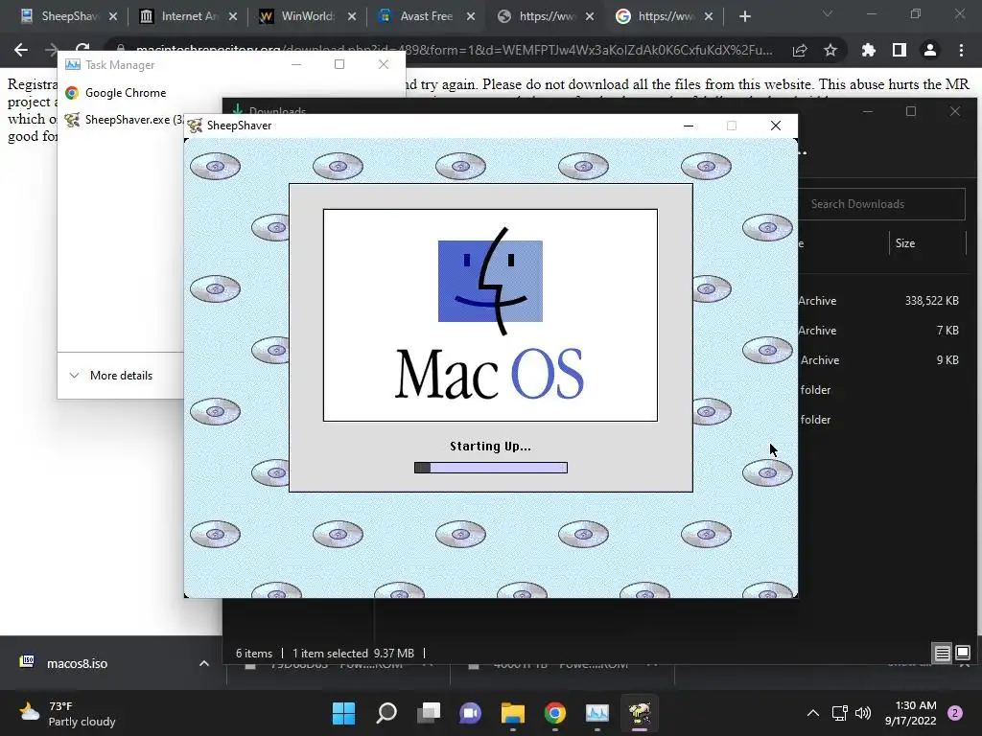Minimize the Task Manager window
The image size is (982, 736).
[x=296, y=64]
